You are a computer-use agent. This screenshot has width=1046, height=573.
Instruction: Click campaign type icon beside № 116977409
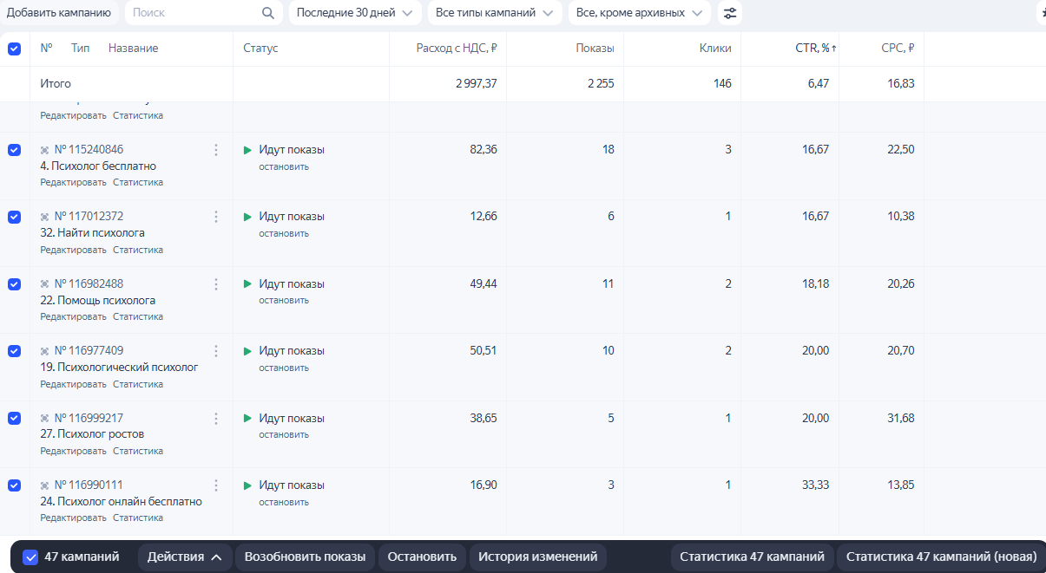[45, 351]
